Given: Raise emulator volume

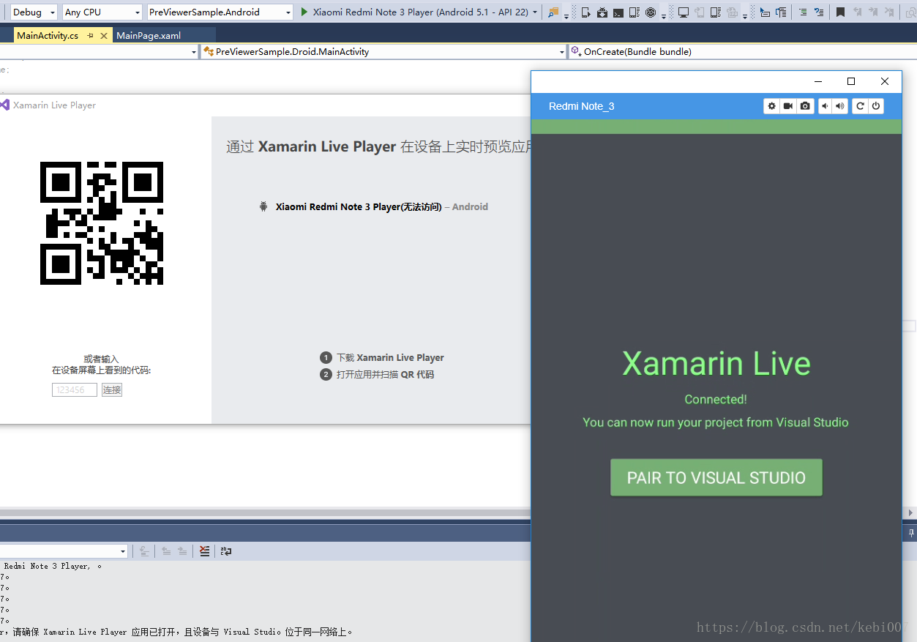Looking at the screenshot, I should [840, 106].
